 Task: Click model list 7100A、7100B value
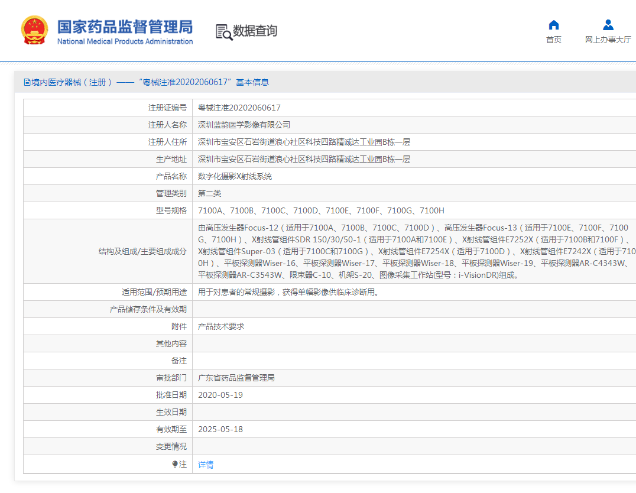(321, 210)
